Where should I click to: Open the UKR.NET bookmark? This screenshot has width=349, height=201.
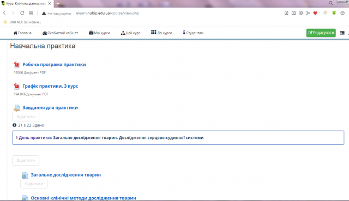[x=22, y=22]
